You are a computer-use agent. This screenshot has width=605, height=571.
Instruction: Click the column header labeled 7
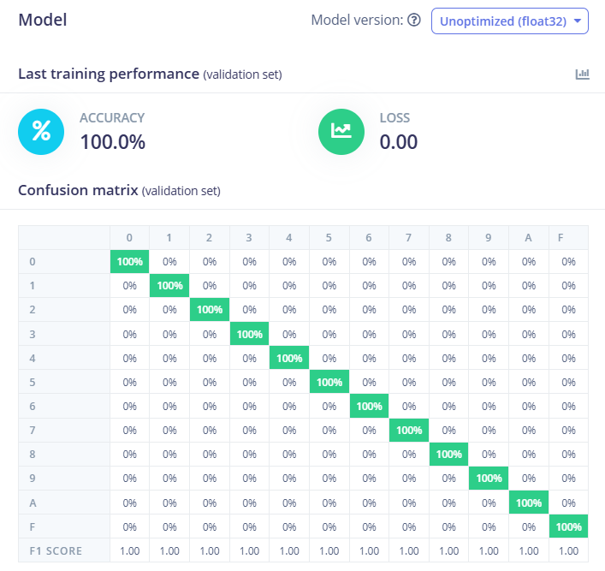[x=409, y=237]
